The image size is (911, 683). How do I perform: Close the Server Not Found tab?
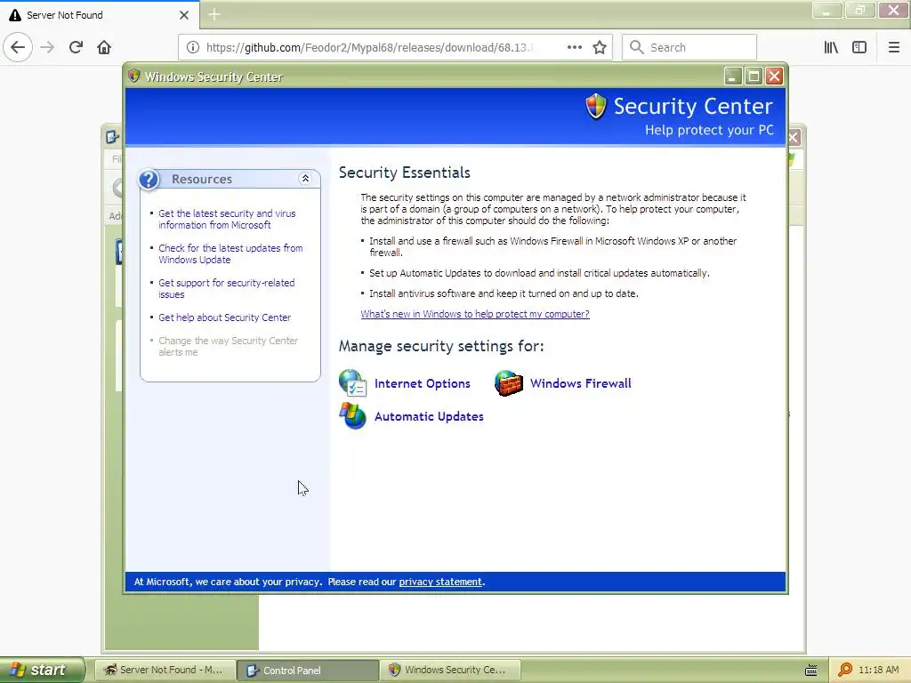click(184, 15)
